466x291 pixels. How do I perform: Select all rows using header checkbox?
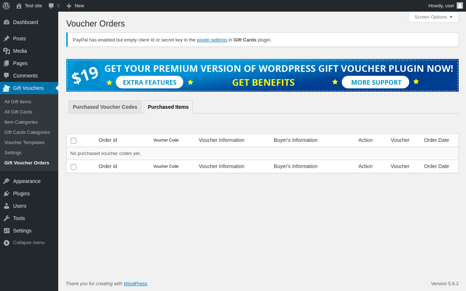point(74,141)
